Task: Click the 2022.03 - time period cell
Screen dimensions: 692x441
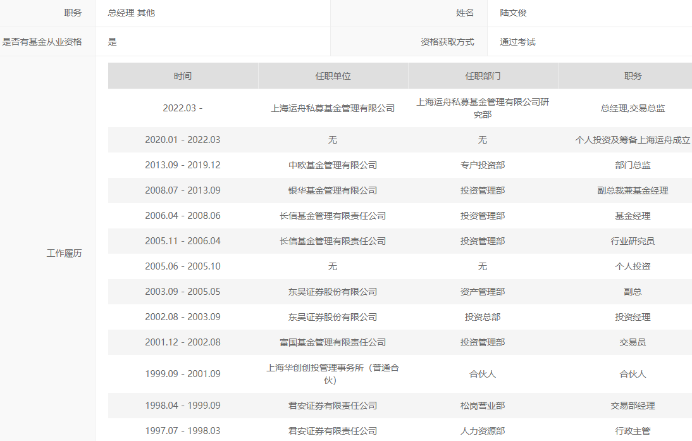Action: (x=183, y=108)
